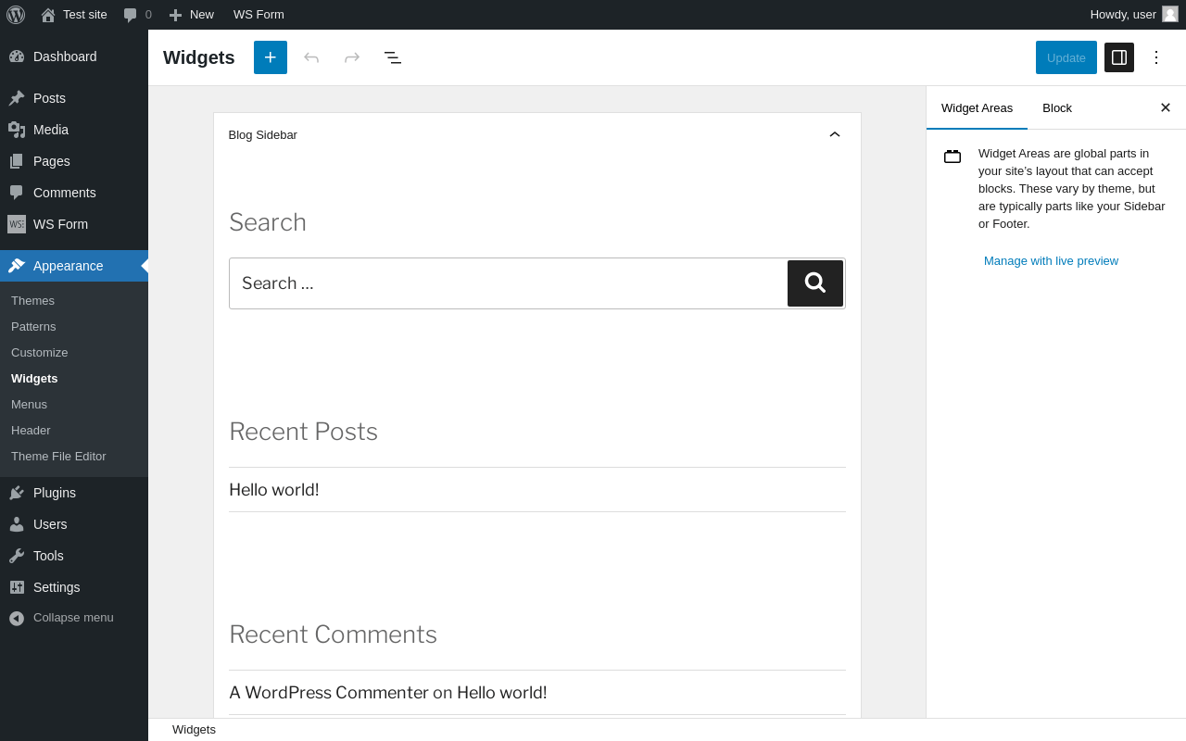The image size is (1186, 741).
Task: Click the search magnifier button in widget
Action: (815, 283)
